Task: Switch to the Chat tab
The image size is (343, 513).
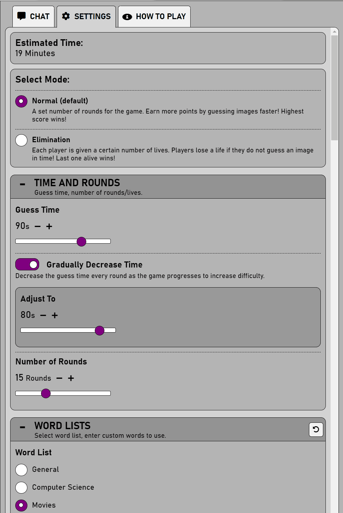Action: tap(33, 17)
